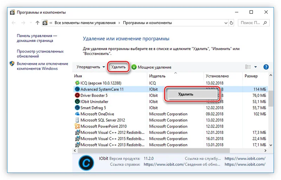
Task: Click the horizontal scroll left arrow
Action: coord(75,150)
